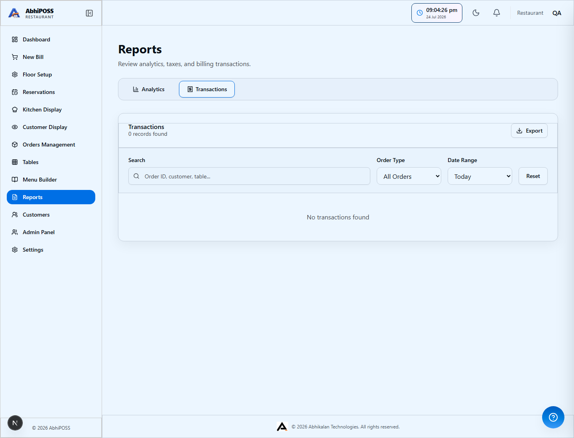The image size is (574, 438).
Task: Click the search field for Order ID
Action: pos(249,176)
